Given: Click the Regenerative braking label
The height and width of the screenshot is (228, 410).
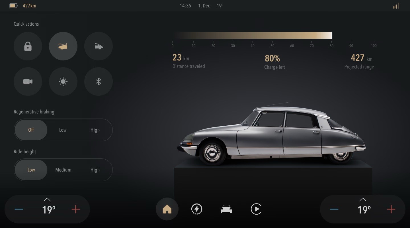Looking at the screenshot, I should tap(34, 112).
